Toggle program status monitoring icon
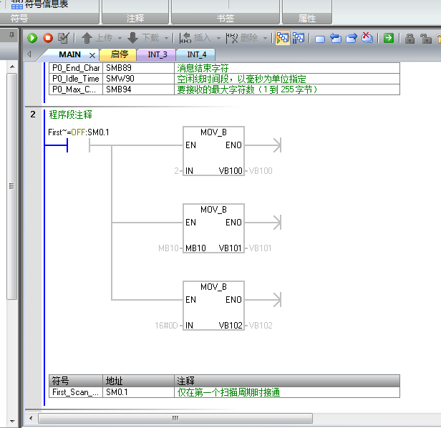Viewport: 441px width, 428px height. click(283, 38)
